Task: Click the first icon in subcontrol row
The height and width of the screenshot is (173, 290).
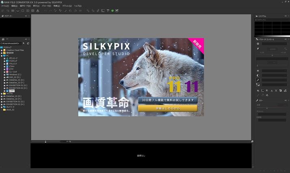Action: point(258,91)
